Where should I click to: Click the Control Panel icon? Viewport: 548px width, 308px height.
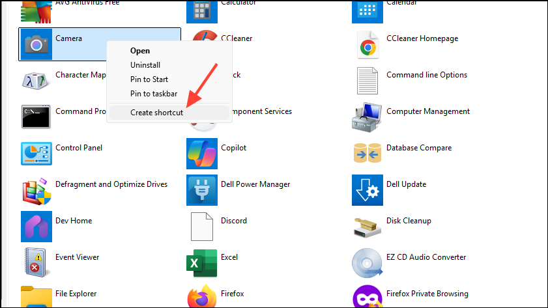coord(36,153)
